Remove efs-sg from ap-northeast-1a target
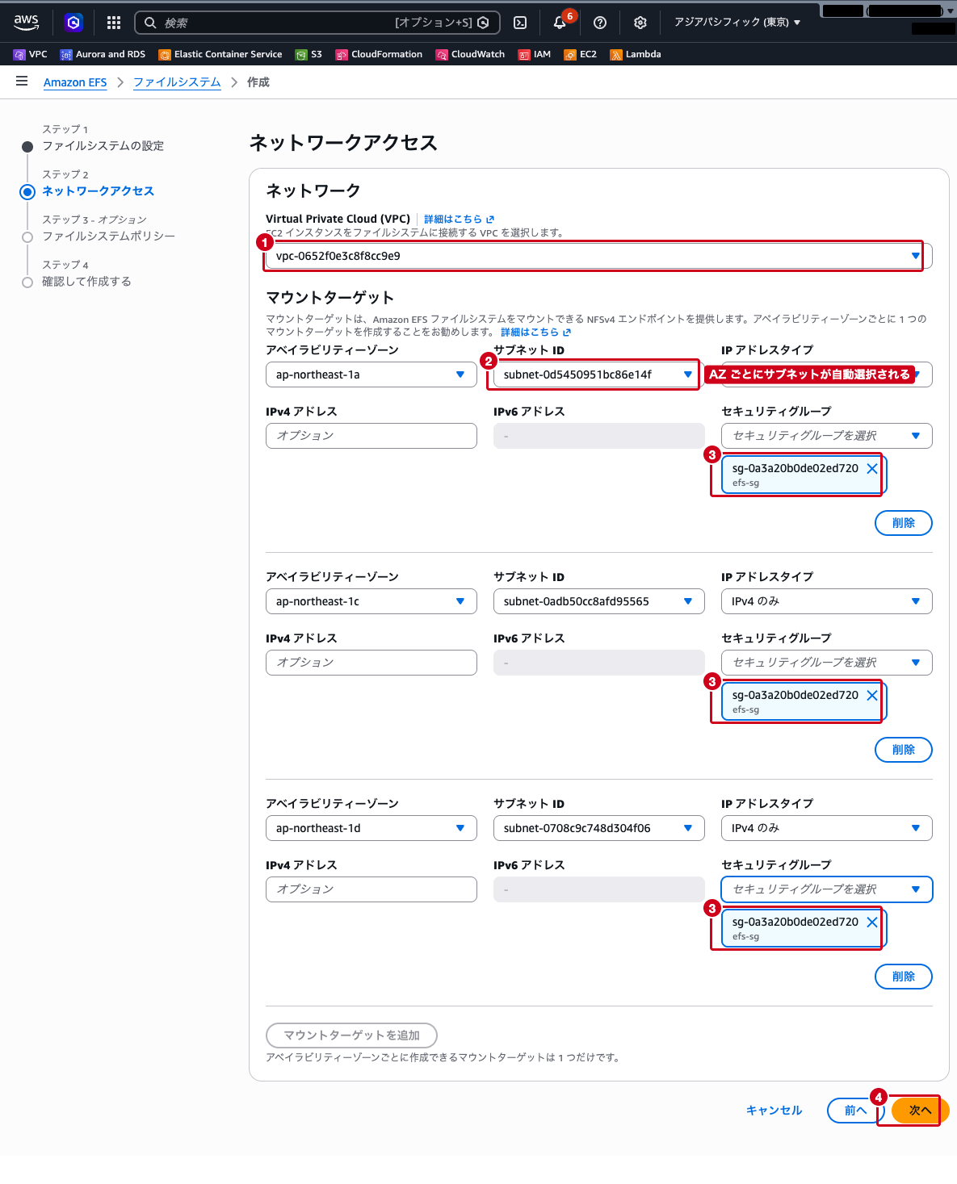957x1184 pixels. point(872,469)
